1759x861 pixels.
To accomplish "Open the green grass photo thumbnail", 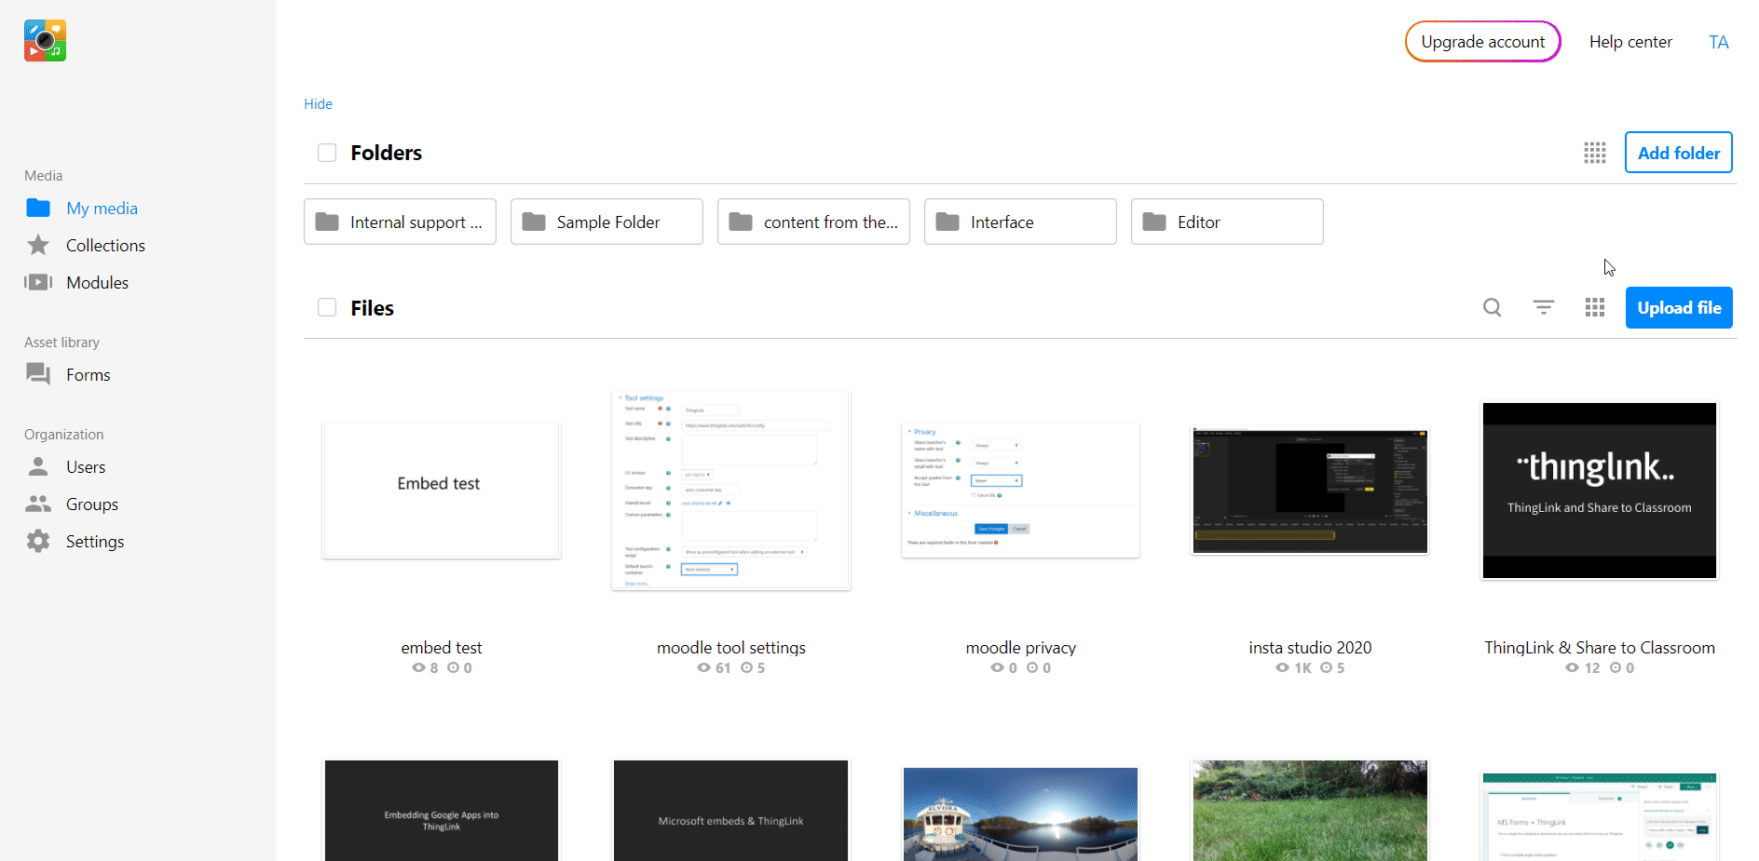I will pos(1310,811).
